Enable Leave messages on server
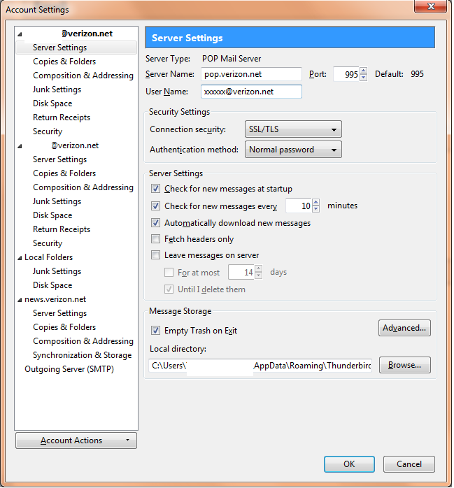 tap(156, 255)
